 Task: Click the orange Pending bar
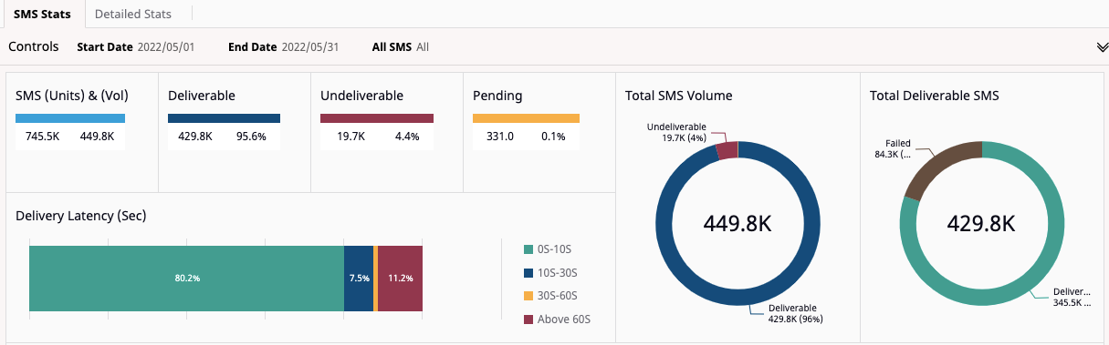point(526,118)
